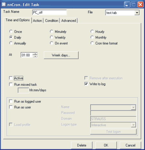Minimize the Edit Task window
Screen dimensions: 145x150
click(x=127, y=5)
